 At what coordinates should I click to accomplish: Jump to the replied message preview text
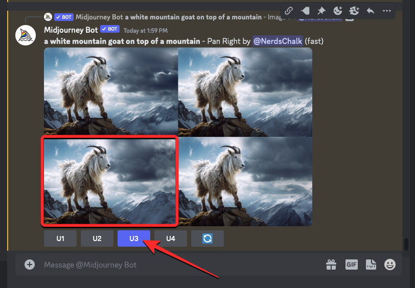point(193,17)
